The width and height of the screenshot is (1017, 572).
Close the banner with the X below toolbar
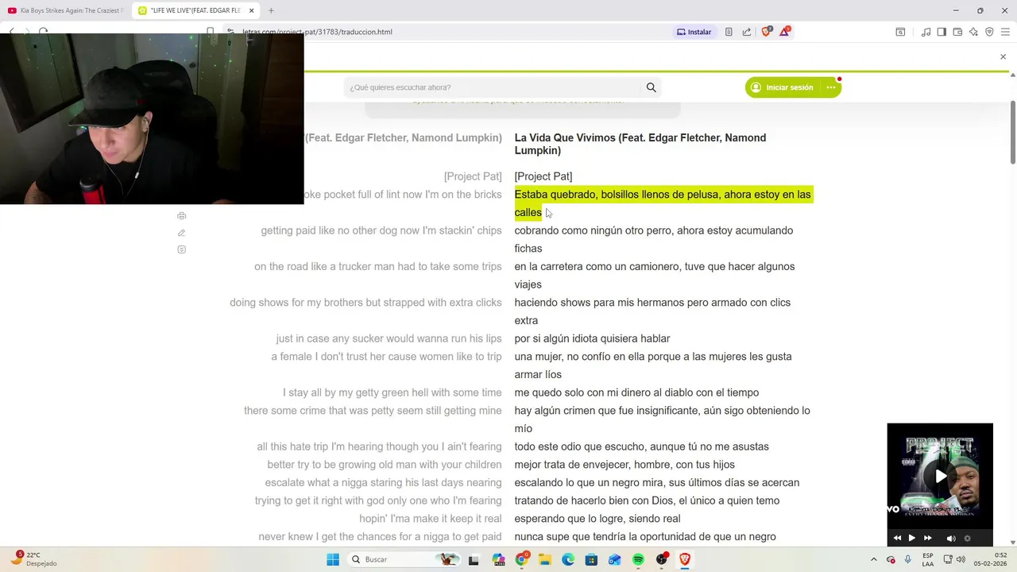(x=1003, y=56)
